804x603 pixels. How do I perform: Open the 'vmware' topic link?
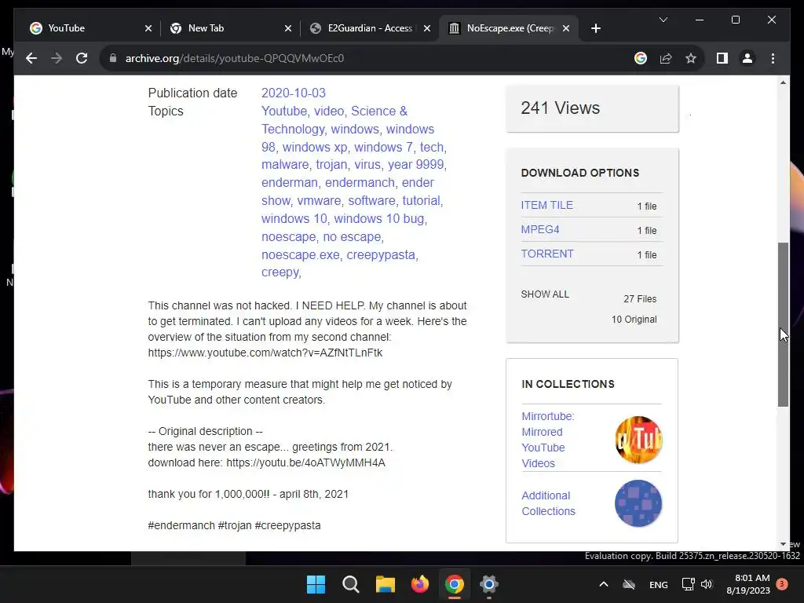[x=319, y=200]
